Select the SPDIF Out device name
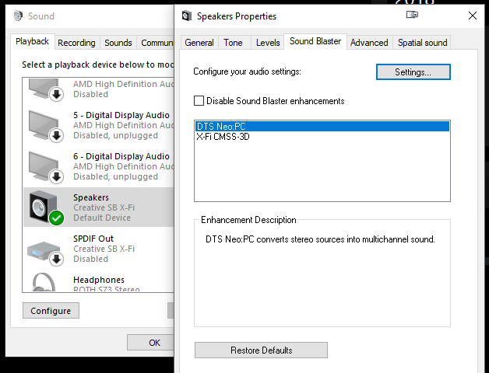489x373 pixels. 93,239
